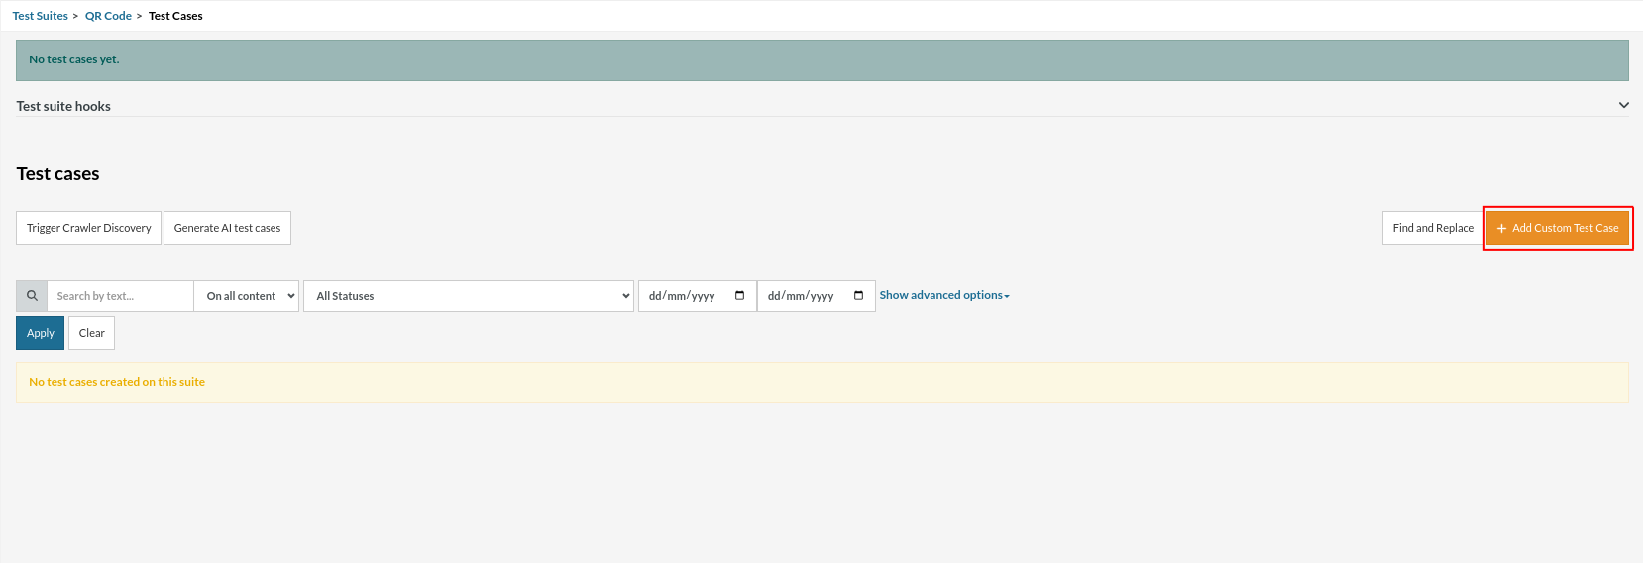This screenshot has height=563, width=1643.
Task: Open the All Statuses dropdown
Action: (x=468, y=296)
